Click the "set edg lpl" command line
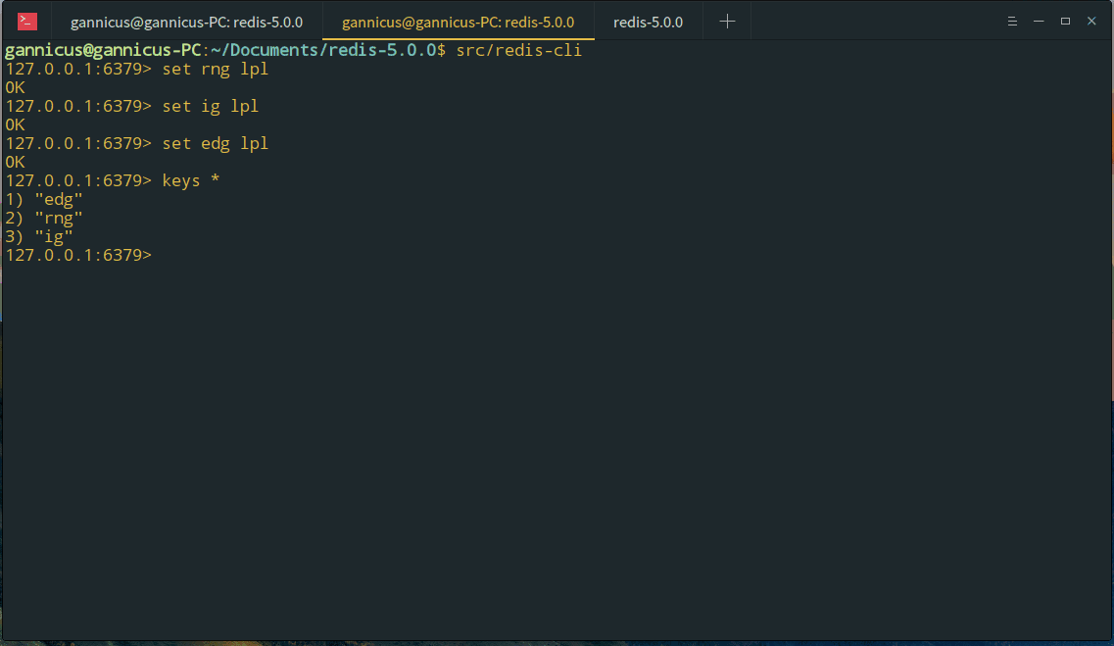 click(215, 143)
